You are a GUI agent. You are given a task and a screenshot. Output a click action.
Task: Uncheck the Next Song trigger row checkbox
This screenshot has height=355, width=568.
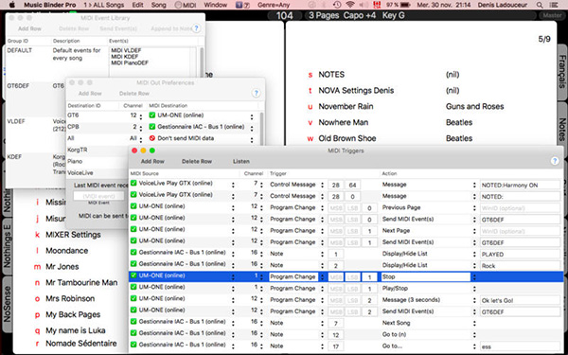[133, 322]
